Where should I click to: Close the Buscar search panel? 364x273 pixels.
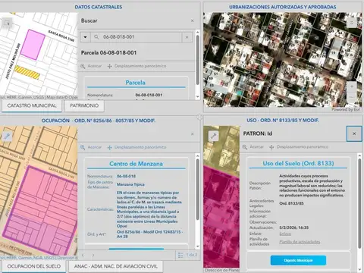[193, 20]
